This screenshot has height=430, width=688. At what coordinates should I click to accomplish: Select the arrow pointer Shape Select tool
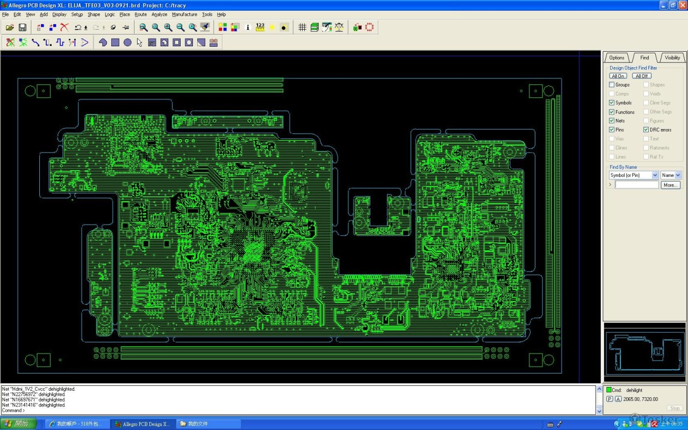coord(140,42)
